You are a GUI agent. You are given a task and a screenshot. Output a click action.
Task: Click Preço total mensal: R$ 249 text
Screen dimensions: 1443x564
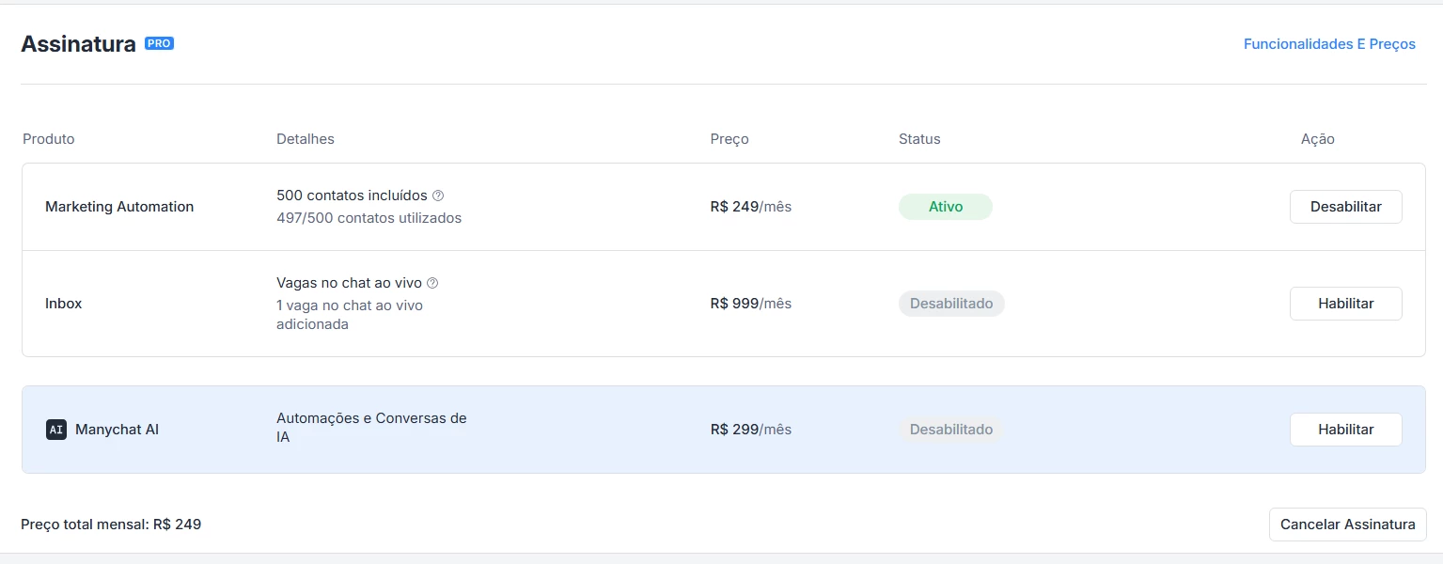tap(111, 525)
